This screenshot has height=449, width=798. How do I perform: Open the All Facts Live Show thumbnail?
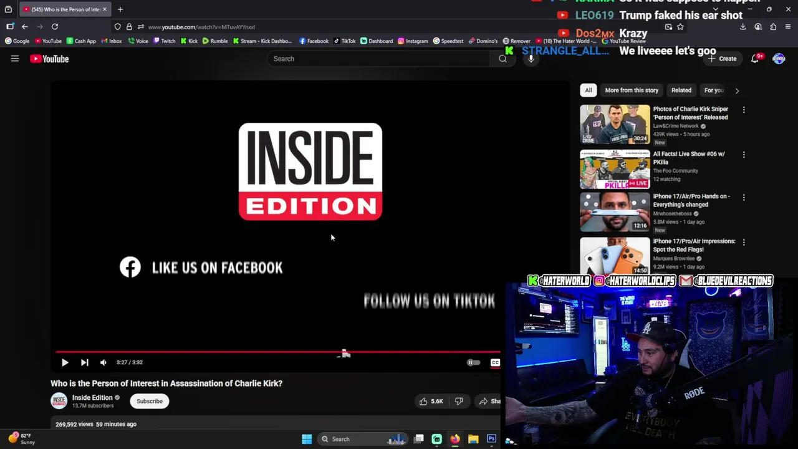[615, 169]
